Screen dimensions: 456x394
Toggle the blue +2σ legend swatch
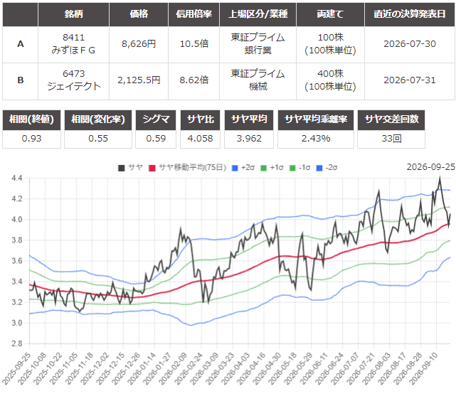click(x=235, y=168)
